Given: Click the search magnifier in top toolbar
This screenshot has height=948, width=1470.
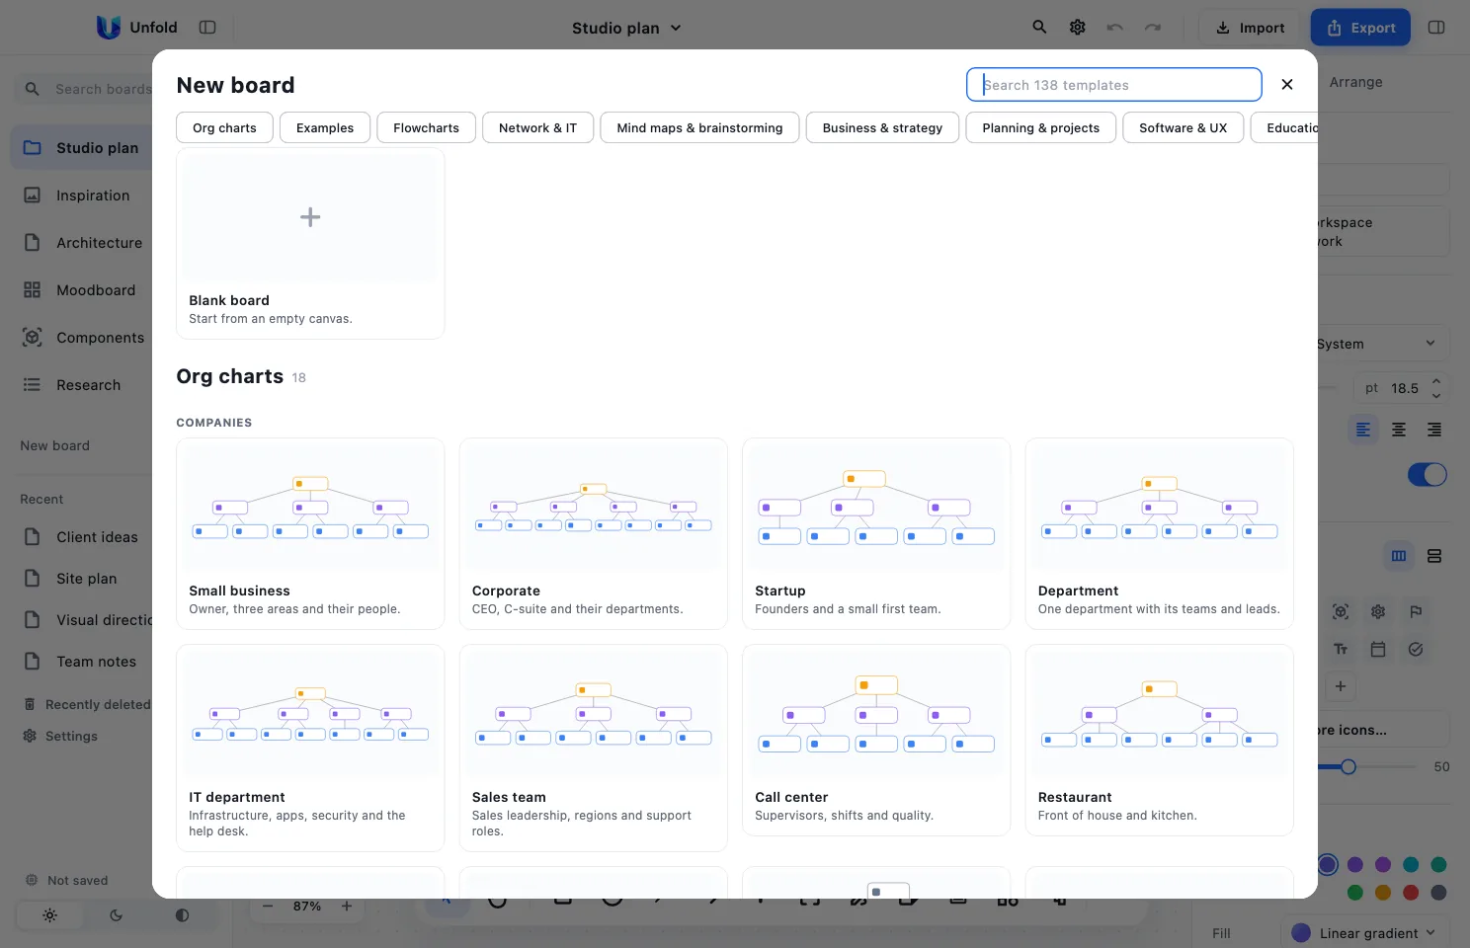Looking at the screenshot, I should point(1039,28).
